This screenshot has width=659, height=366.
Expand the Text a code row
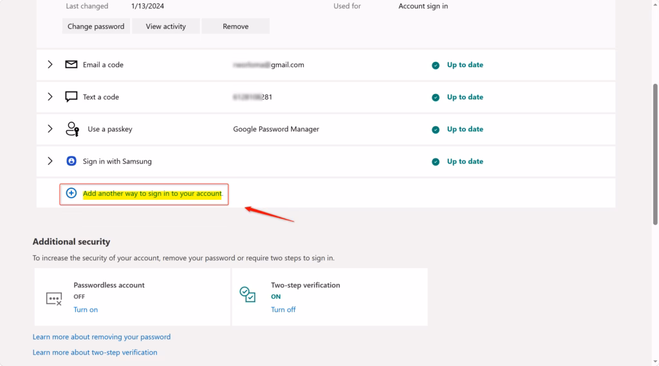pos(50,97)
